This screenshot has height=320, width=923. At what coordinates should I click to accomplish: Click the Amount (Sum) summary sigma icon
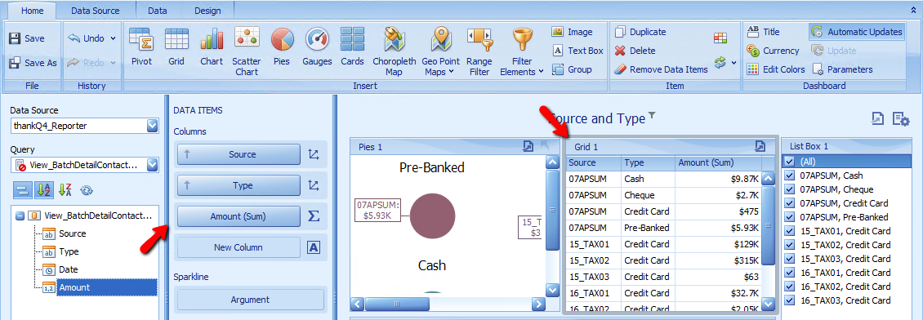pos(314,216)
